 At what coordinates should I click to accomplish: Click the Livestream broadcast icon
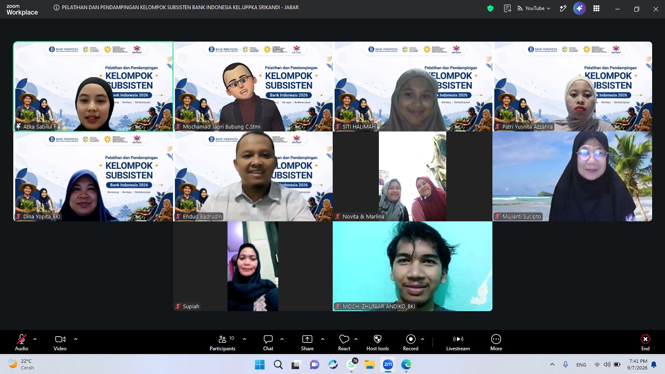tap(458, 339)
